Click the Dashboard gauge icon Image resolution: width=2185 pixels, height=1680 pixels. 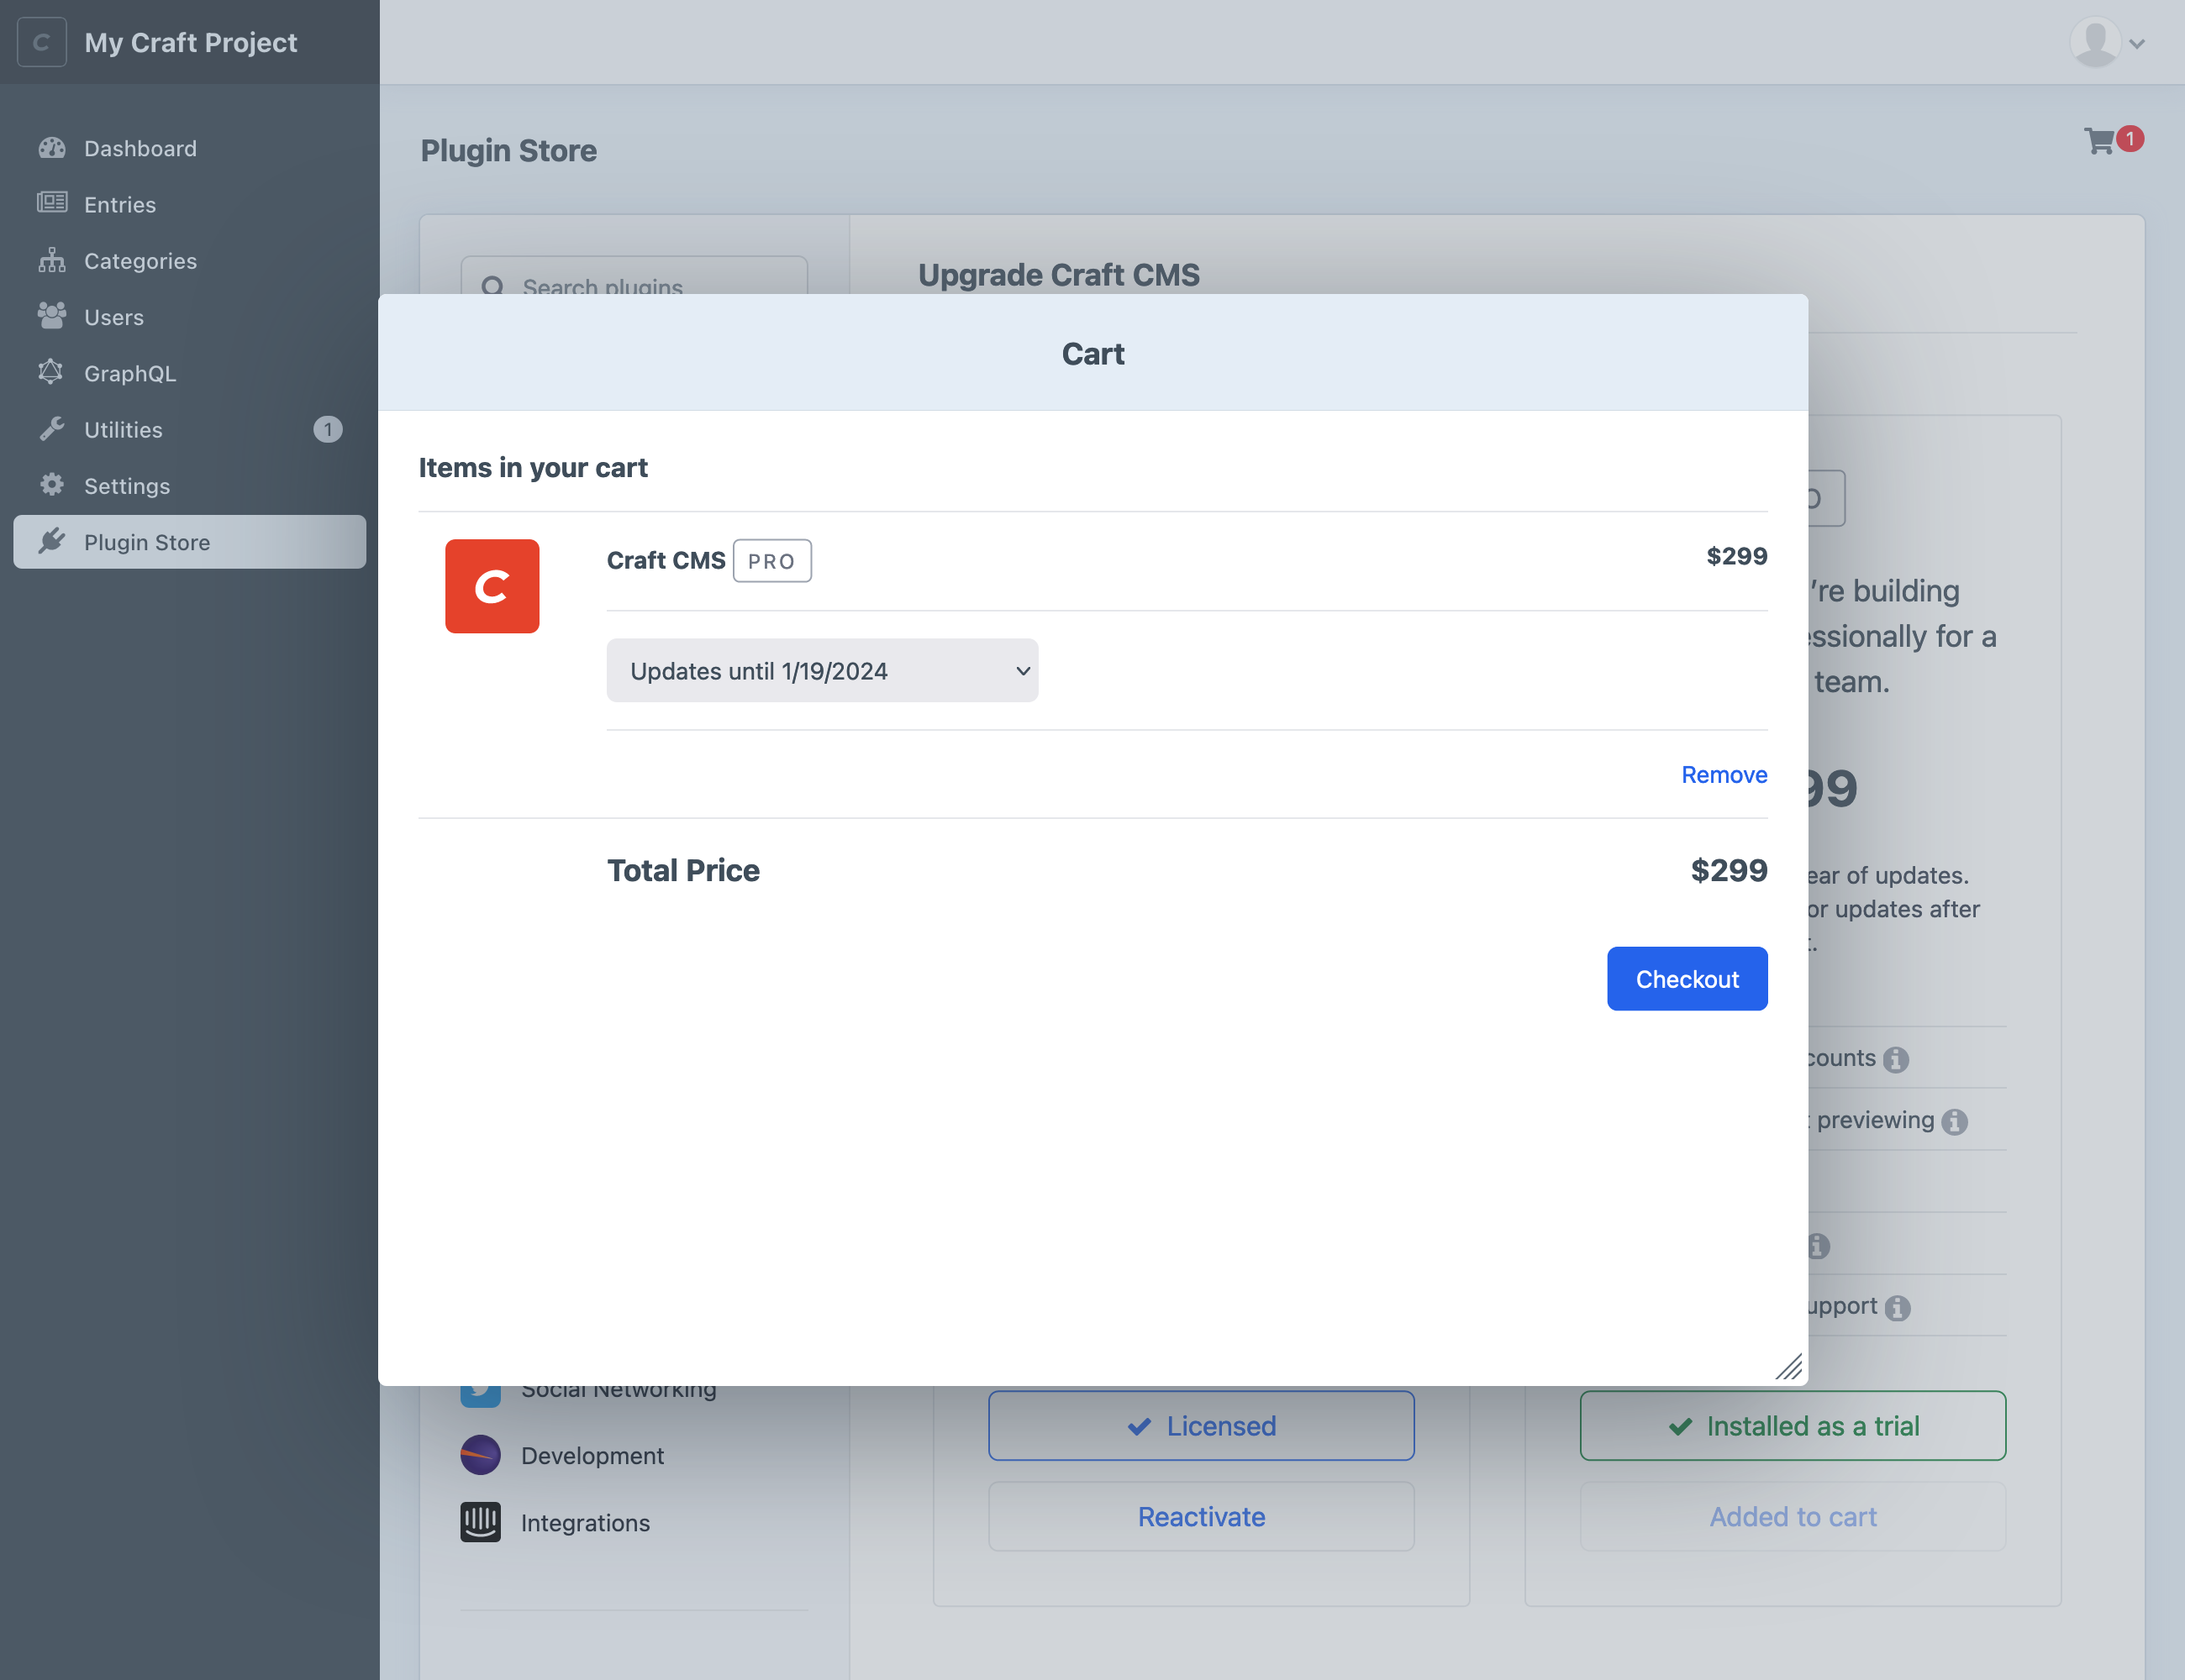(x=52, y=148)
